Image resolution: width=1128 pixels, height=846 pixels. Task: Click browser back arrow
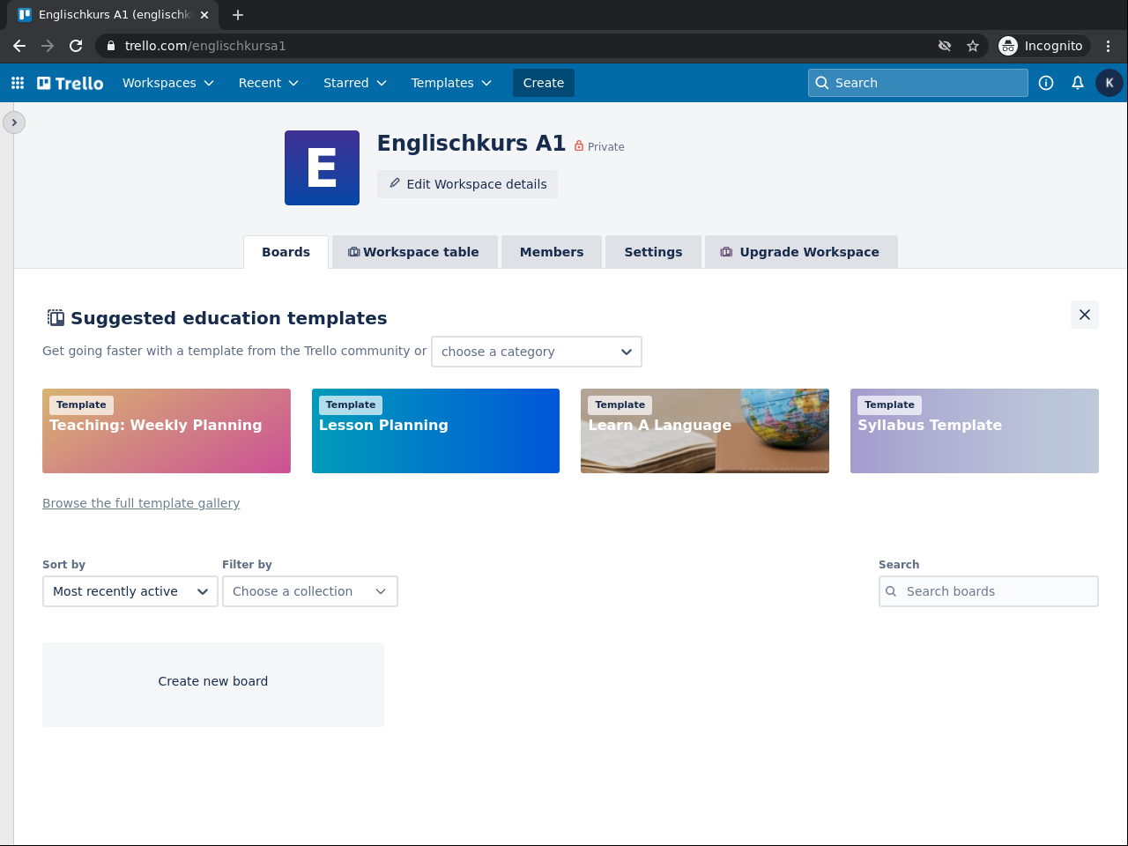(19, 46)
